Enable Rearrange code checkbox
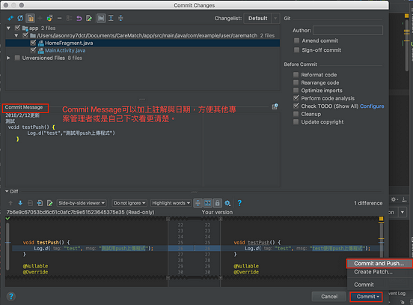Viewport: 413px width, 305px height. pos(296,82)
